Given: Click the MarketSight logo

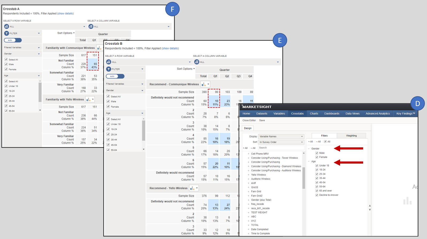Looking at the screenshot, I should coord(257,107).
